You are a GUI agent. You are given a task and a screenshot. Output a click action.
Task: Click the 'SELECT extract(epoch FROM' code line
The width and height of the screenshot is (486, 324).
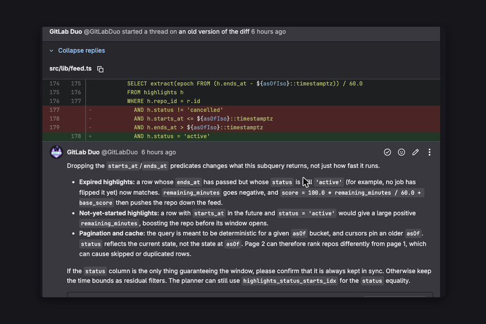click(245, 83)
